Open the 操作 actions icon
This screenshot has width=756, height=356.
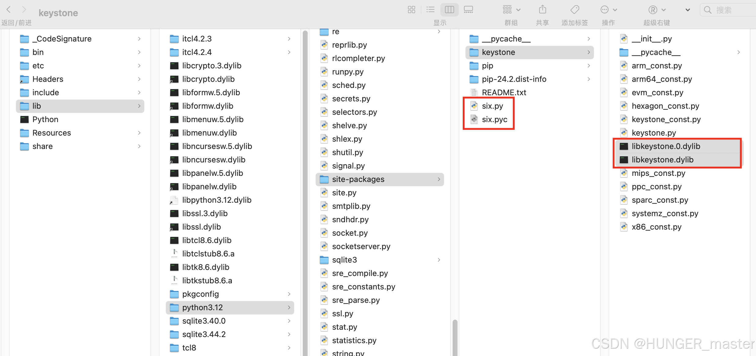(x=604, y=9)
